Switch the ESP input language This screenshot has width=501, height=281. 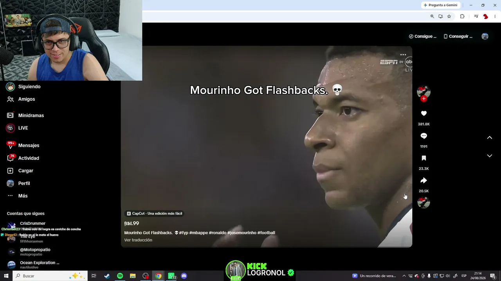[x=464, y=276]
